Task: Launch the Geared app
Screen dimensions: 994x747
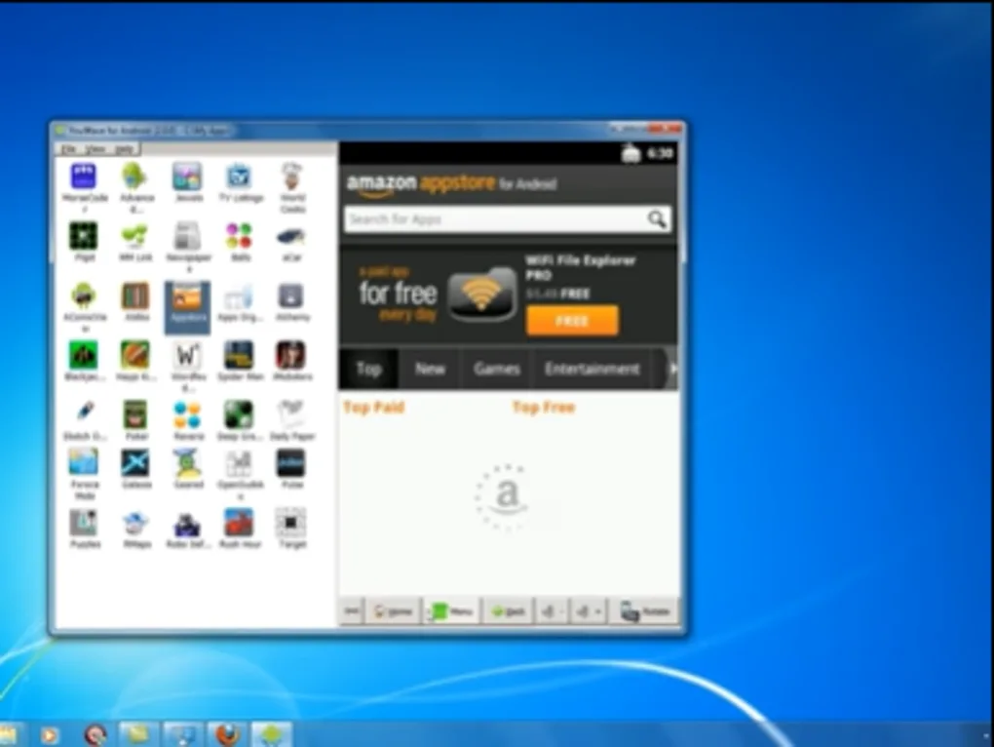Action: tap(187, 463)
